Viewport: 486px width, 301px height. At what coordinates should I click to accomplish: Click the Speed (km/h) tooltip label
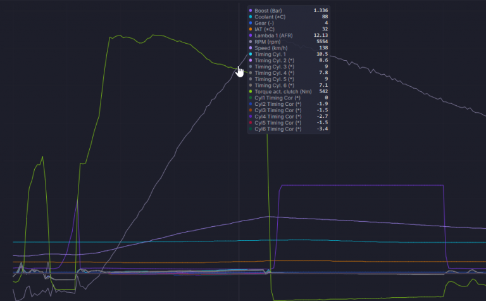tap(271, 48)
